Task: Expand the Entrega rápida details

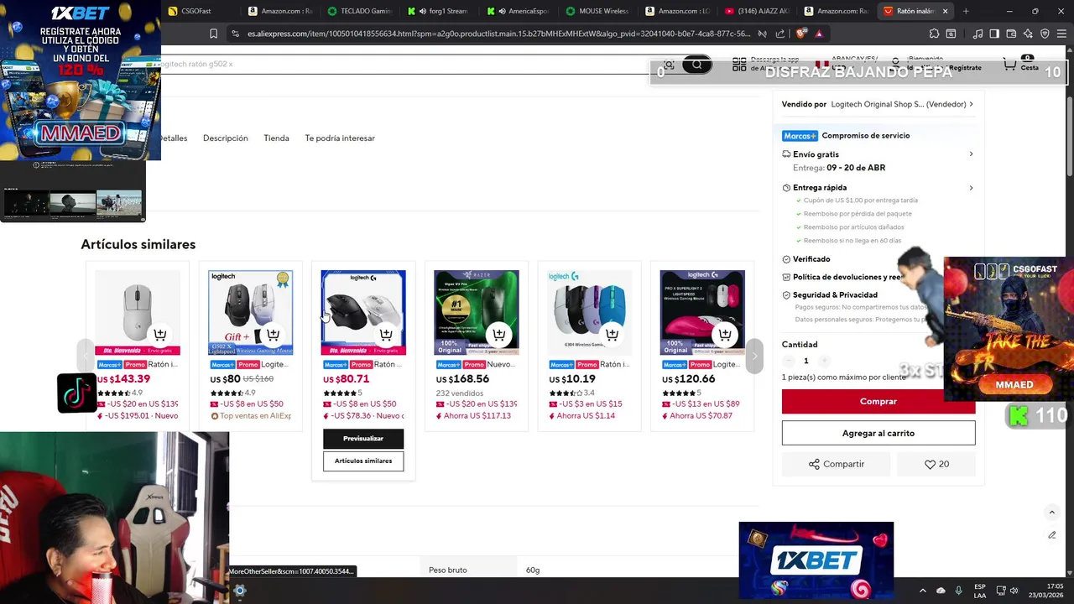Action: tap(971, 188)
